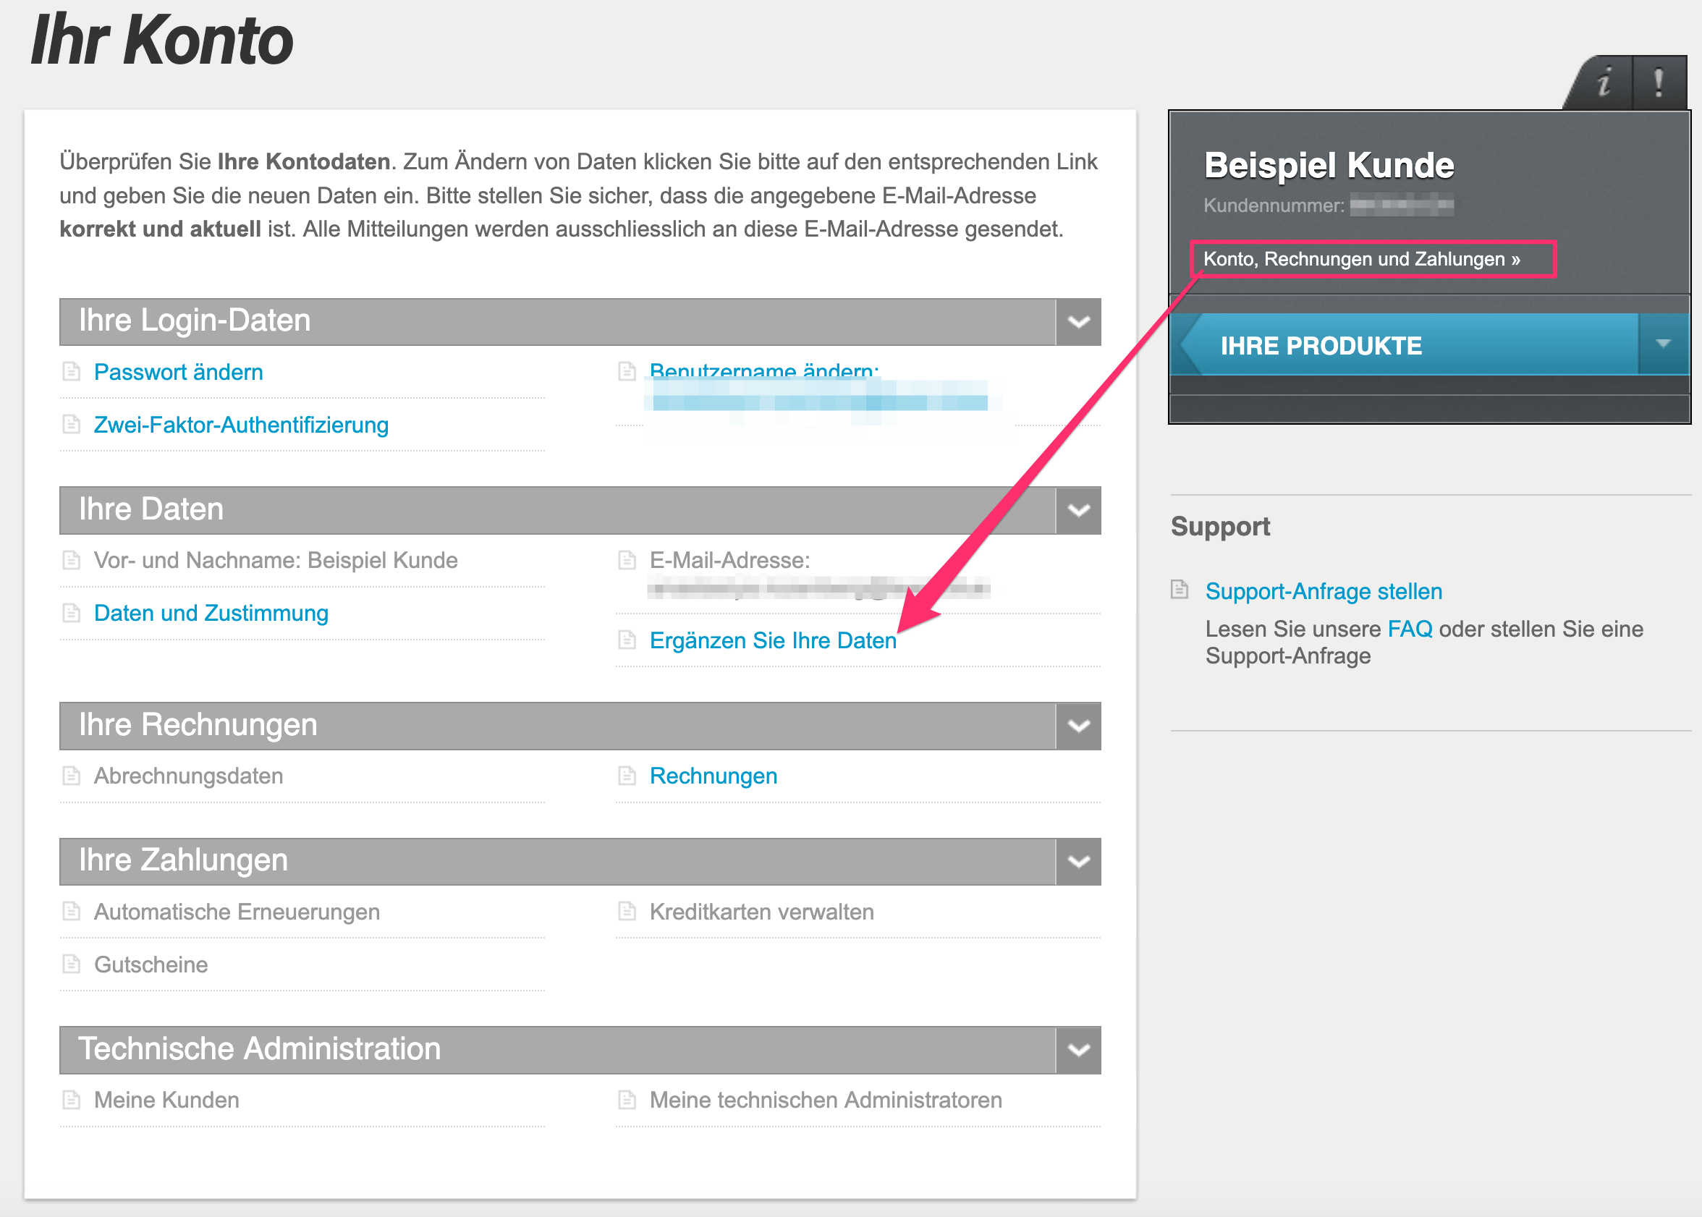Image resolution: width=1702 pixels, height=1217 pixels.
Task: Click Vor- und Nachname: Beispiel Kunde text
Action: coord(276,561)
